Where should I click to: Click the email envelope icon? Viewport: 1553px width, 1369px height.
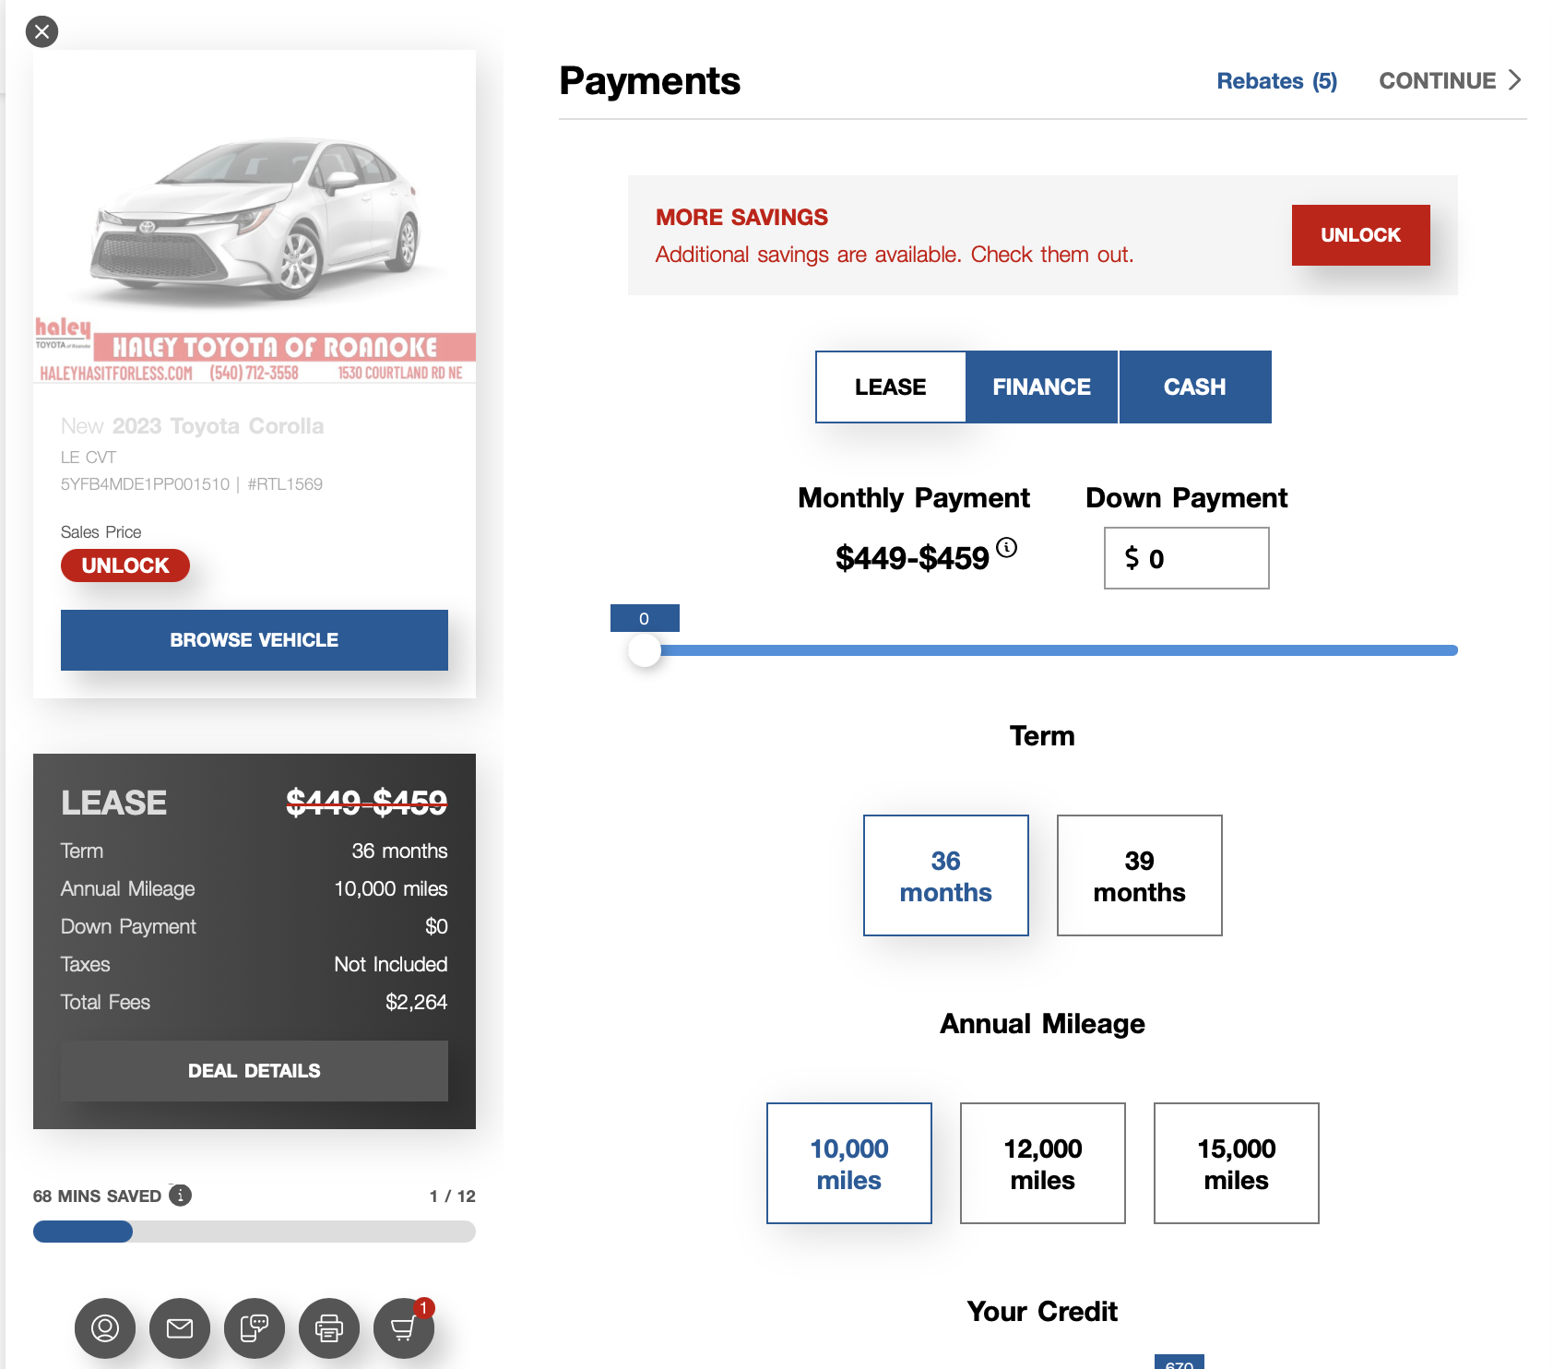click(180, 1328)
